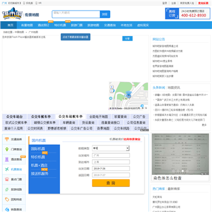
Task: Open the 交通查询 navigation menu item
Action: point(110,25)
